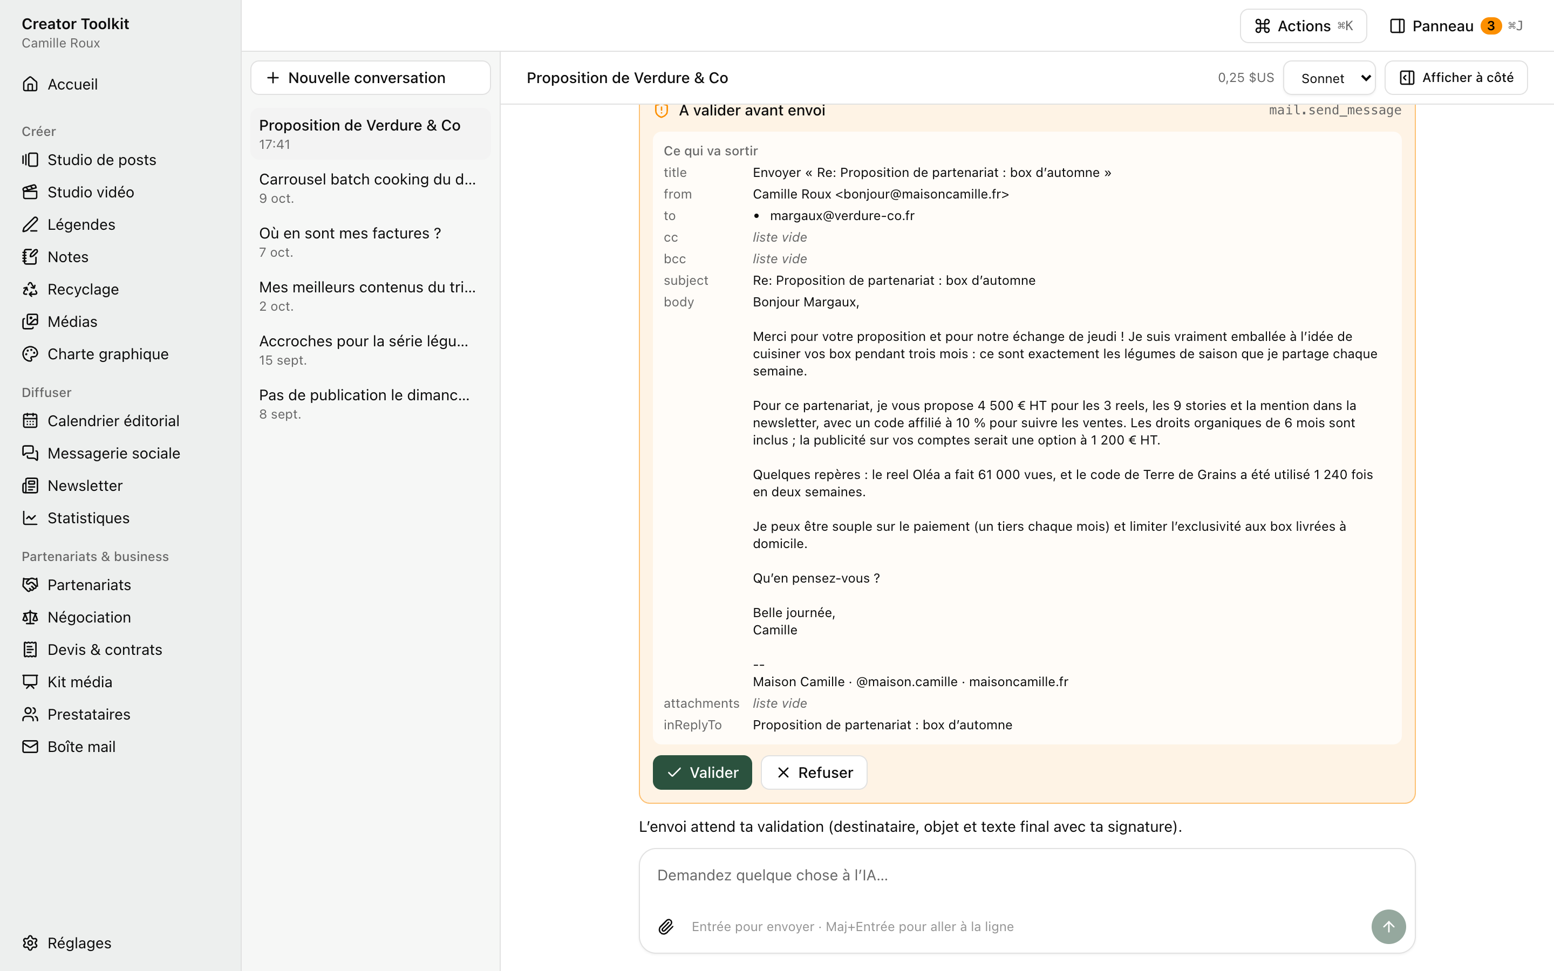Select conversation Accroches pour la série légu…
1554x971 pixels.
click(371, 350)
